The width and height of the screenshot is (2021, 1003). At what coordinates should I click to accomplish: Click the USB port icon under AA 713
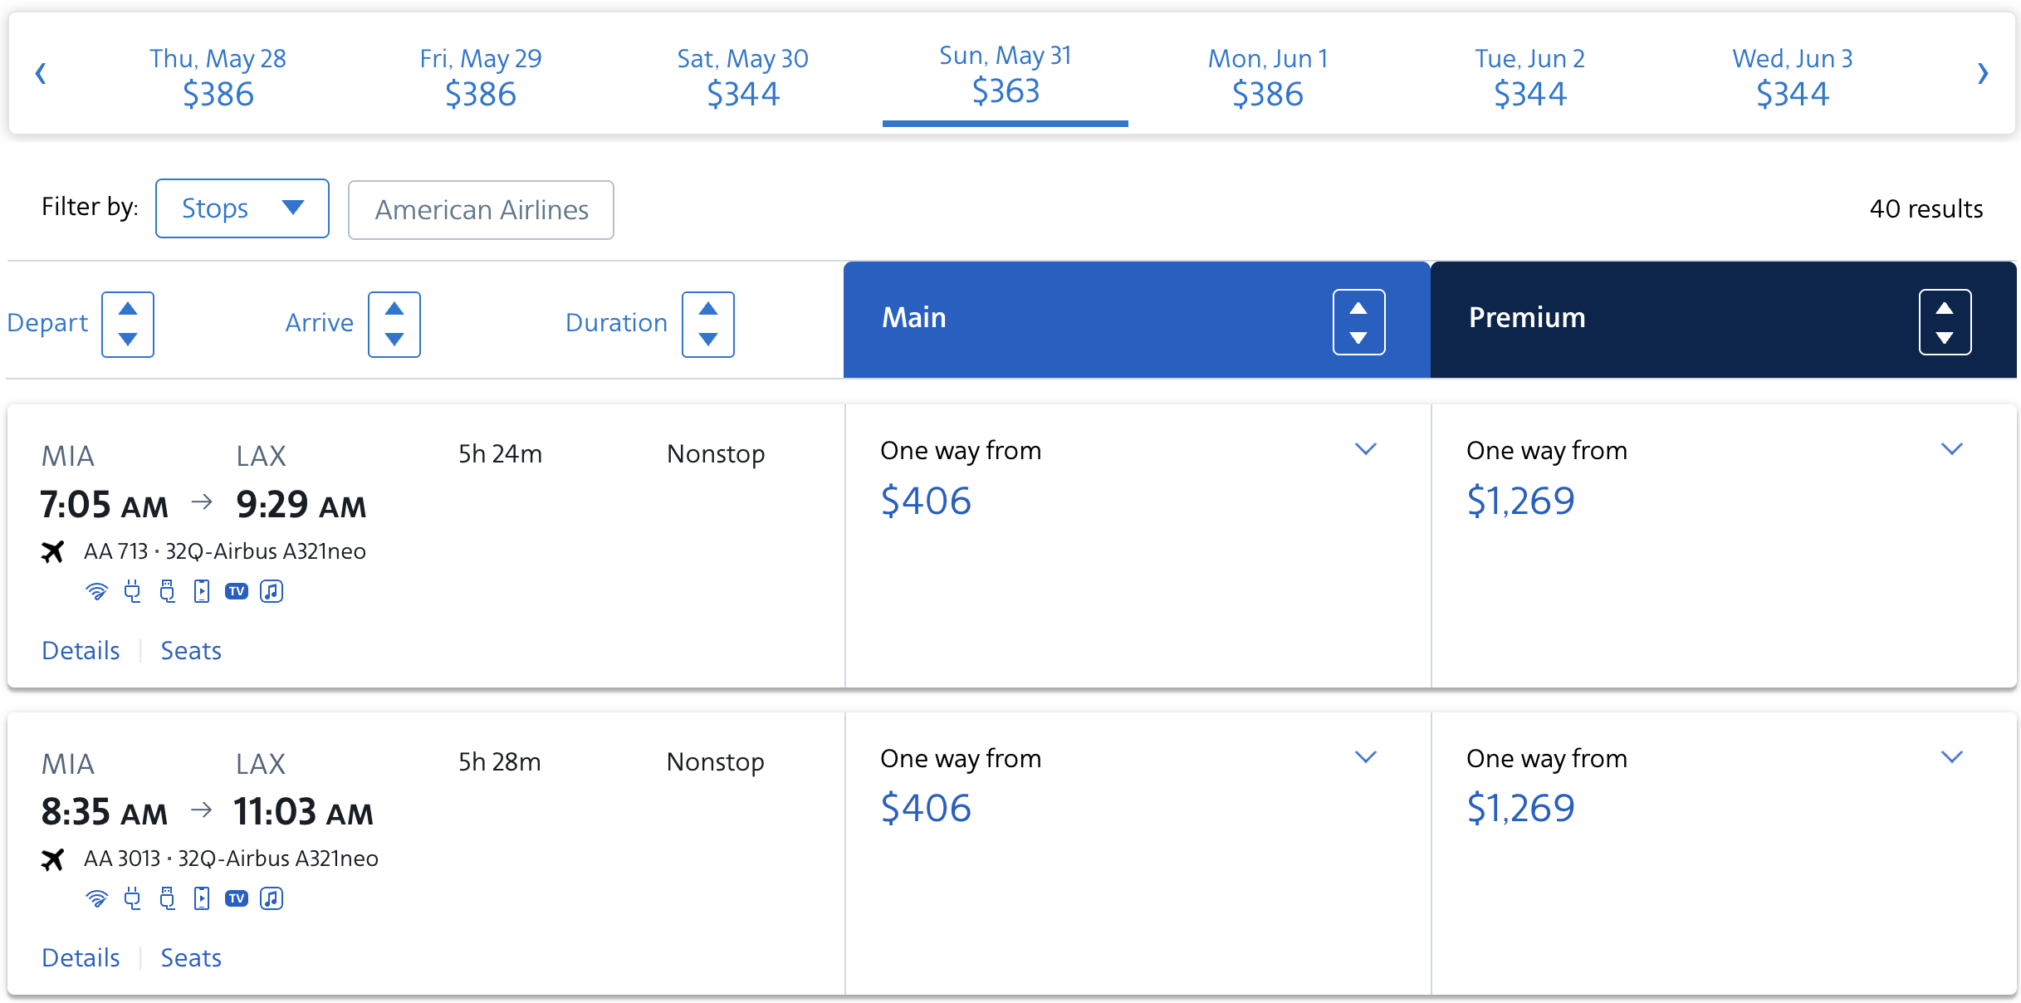(x=167, y=591)
